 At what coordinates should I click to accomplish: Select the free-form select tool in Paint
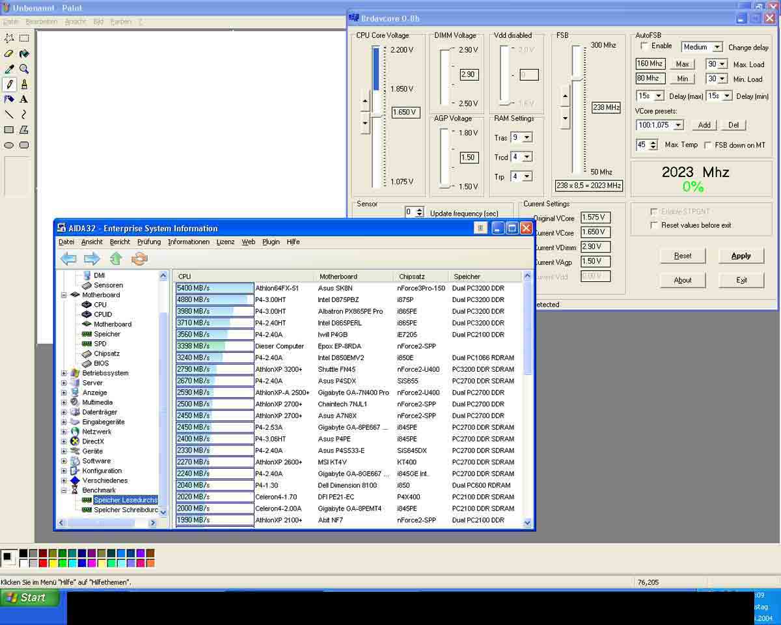pyautogui.click(x=9, y=38)
